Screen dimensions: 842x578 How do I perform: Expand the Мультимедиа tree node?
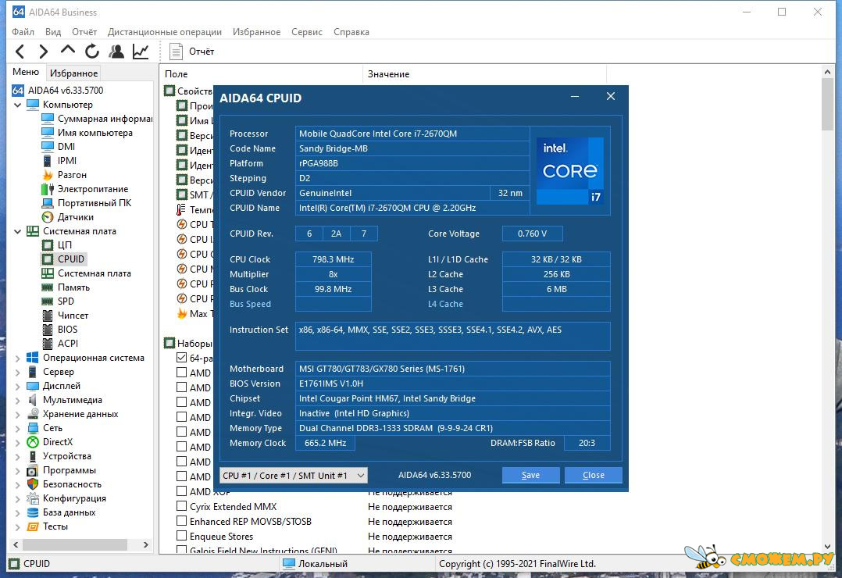[x=18, y=400]
